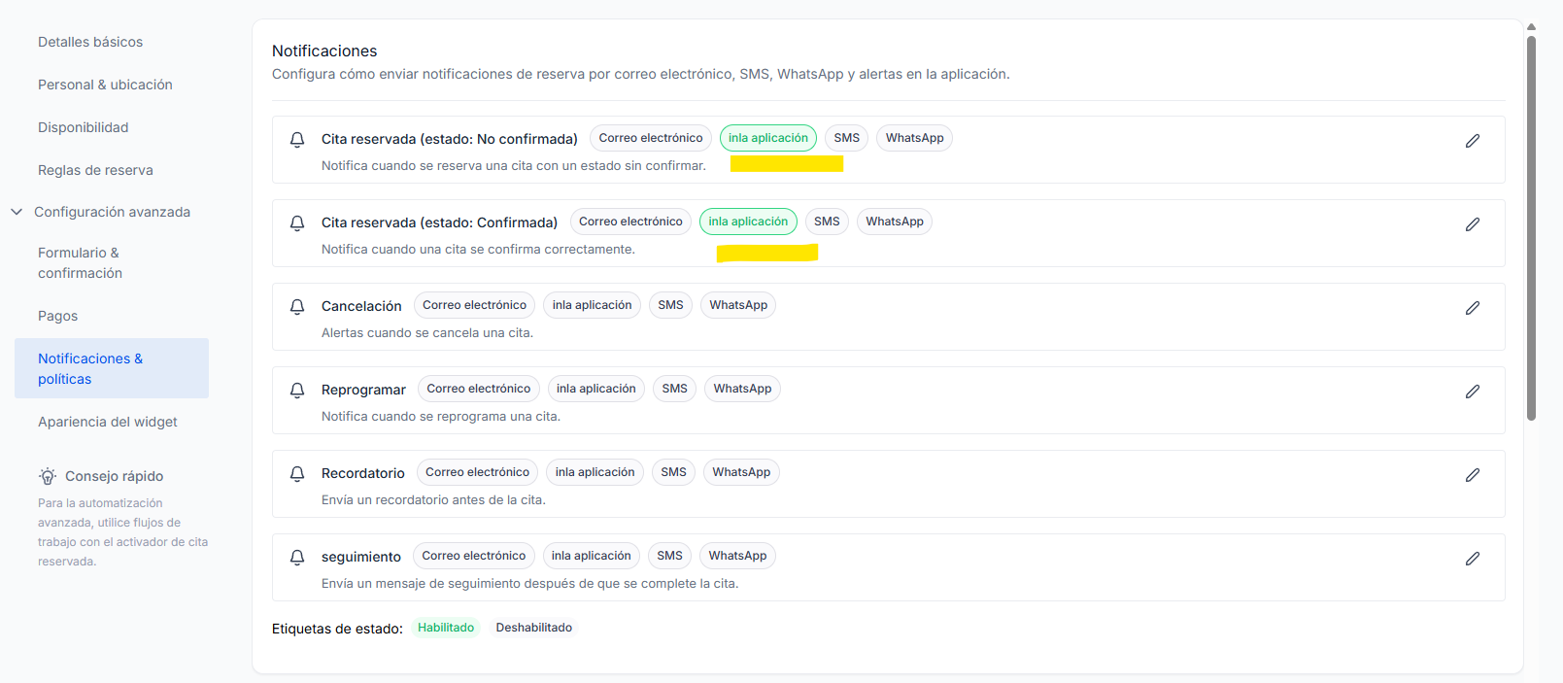The height and width of the screenshot is (683, 1563).
Task: Open the Pagos settings page
Action: coord(58,316)
